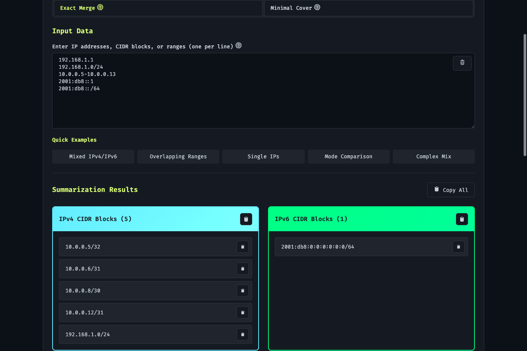The image size is (527, 351).
Task: Copy all IPv4 CIDR blocks header icon
Action: 246,219
